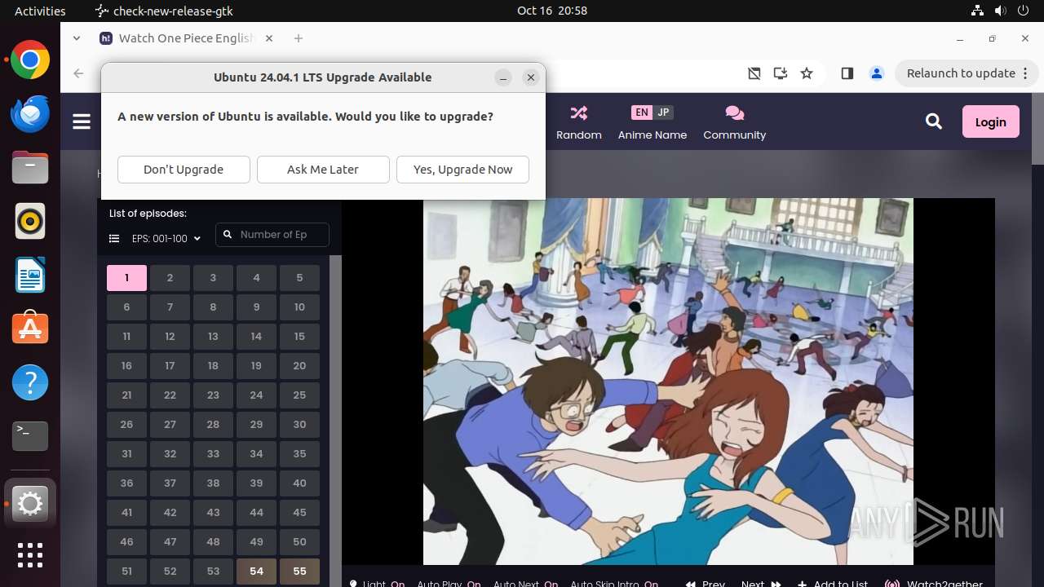Toggle Auto Skip Intro setting

click(614, 584)
